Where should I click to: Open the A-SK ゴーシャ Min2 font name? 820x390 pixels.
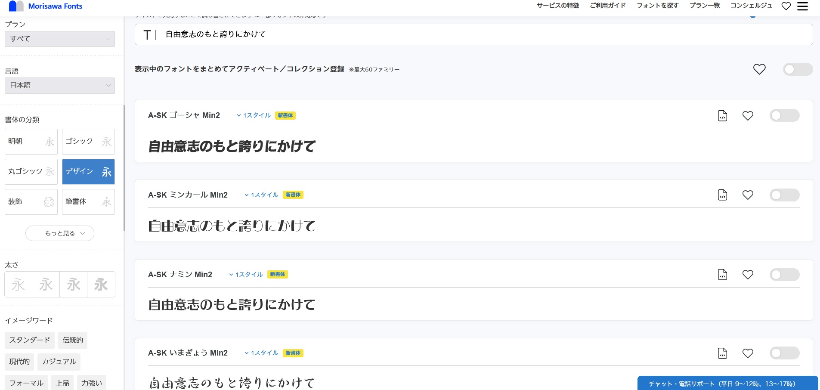point(184,115)
